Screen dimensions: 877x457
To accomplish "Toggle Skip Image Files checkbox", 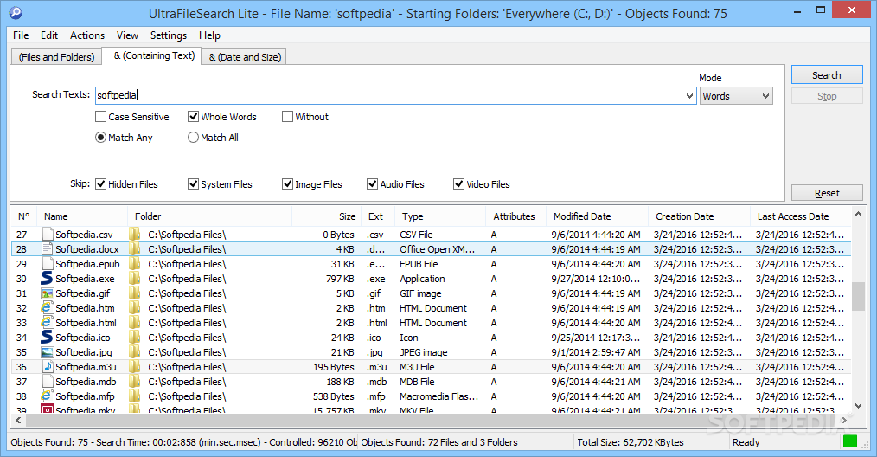I will tap(287, 183).
